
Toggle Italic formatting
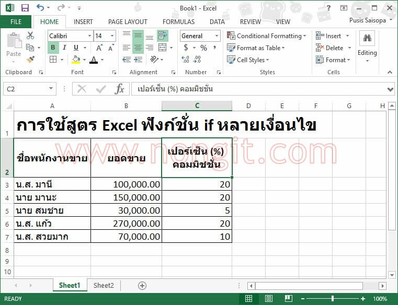coord(64,48)
